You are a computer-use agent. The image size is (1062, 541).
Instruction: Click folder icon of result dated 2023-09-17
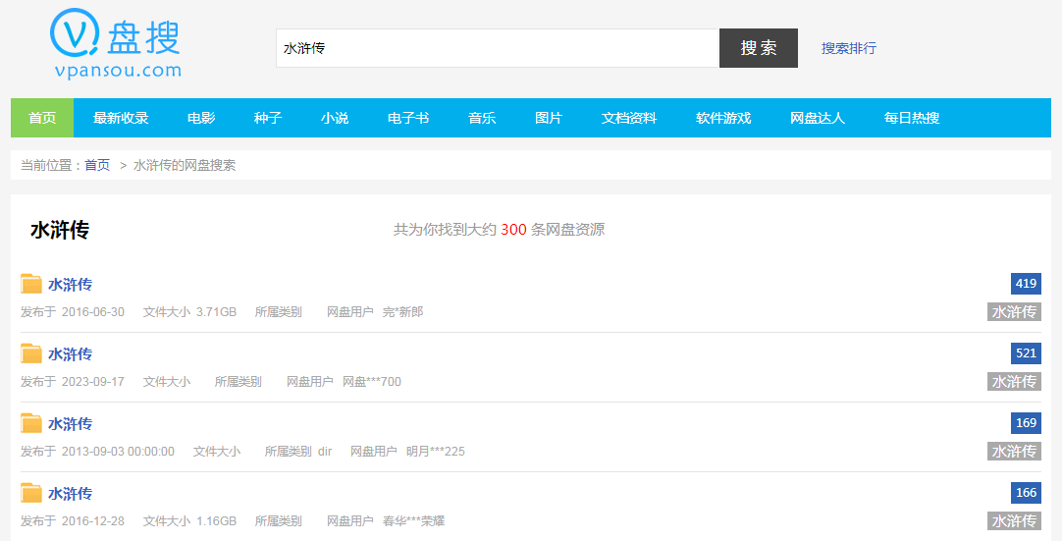pos(31,354)
